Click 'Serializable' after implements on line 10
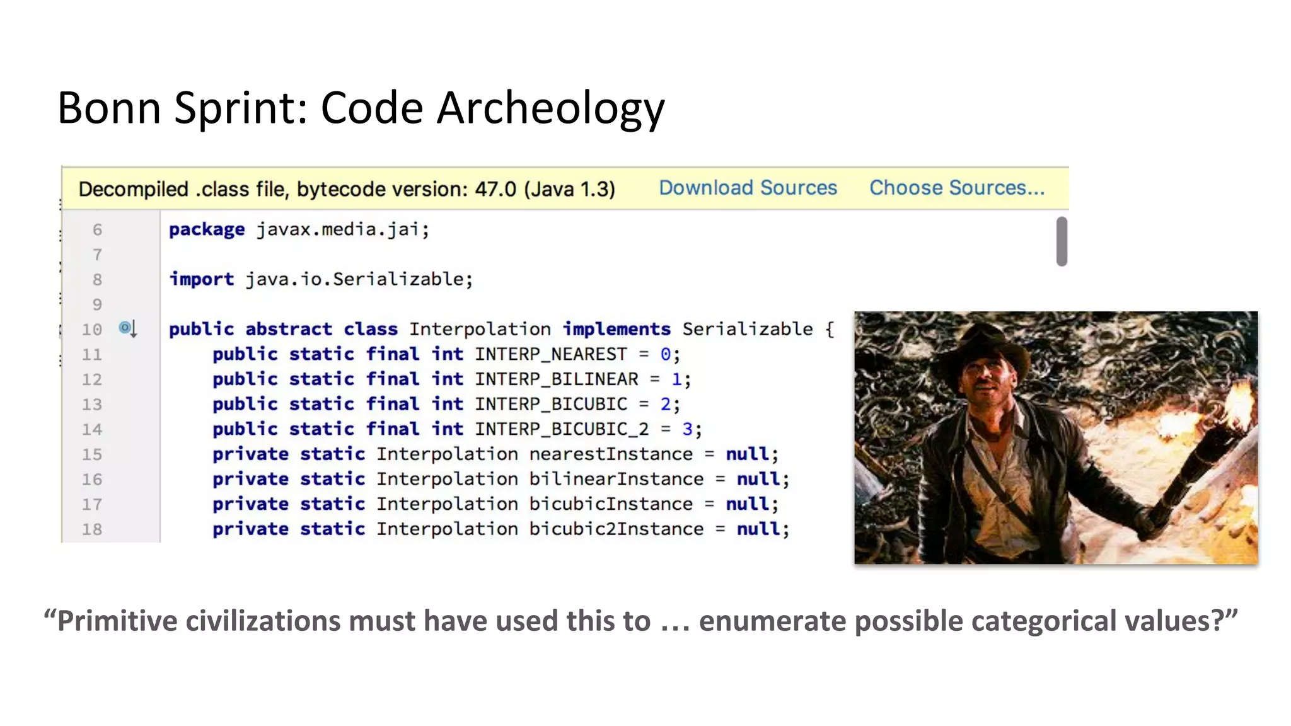 748,329
